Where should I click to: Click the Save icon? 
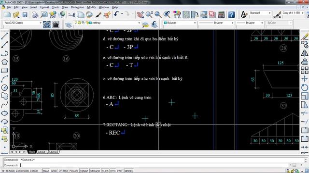coord(25,15)
